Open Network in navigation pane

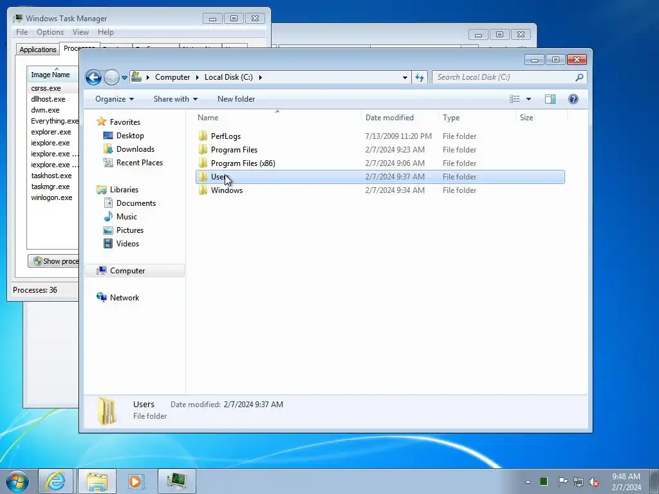124,297
